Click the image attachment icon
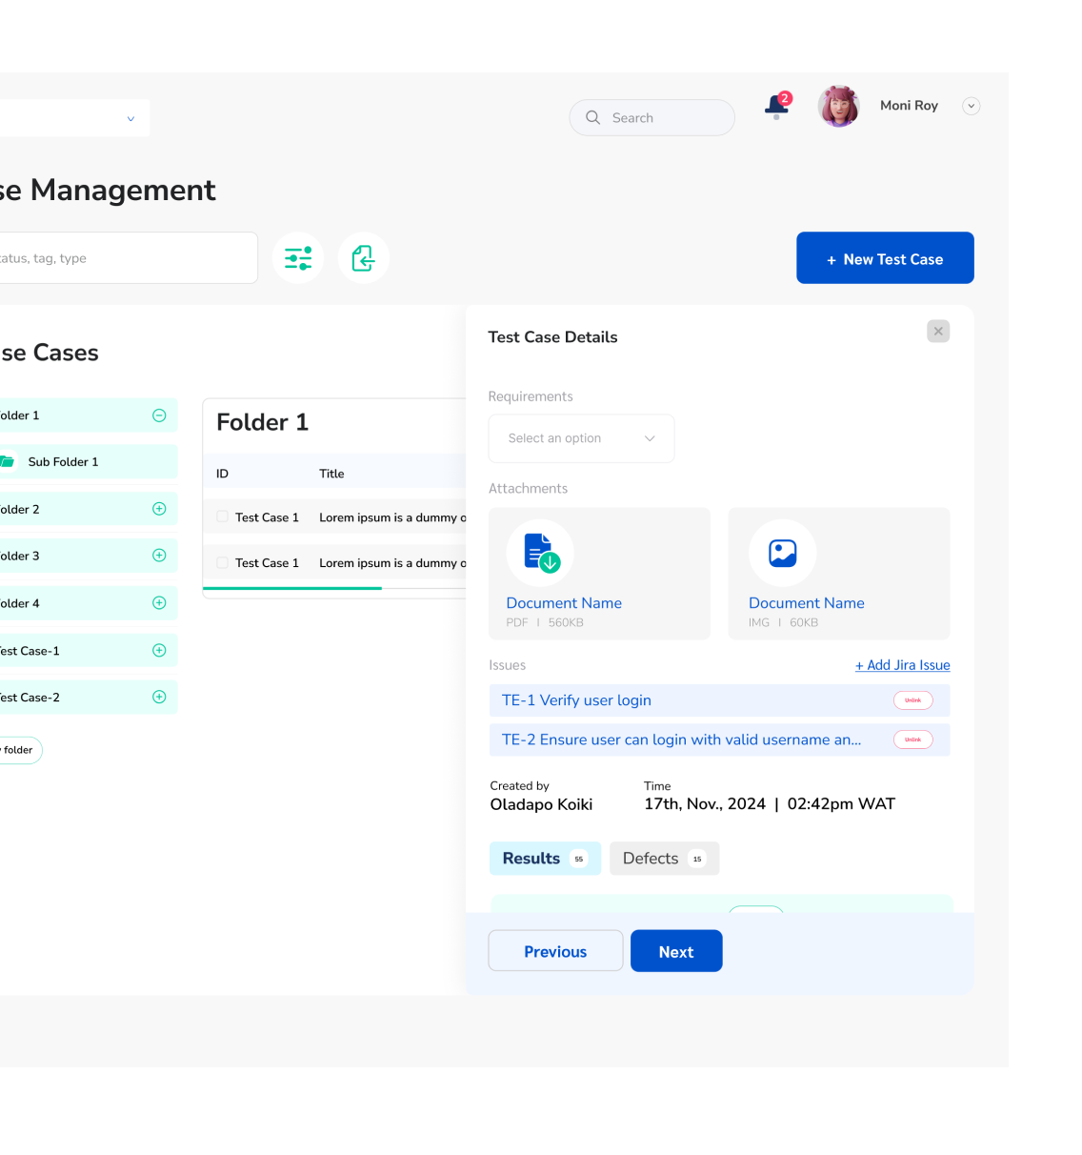 tap(782, 553)
